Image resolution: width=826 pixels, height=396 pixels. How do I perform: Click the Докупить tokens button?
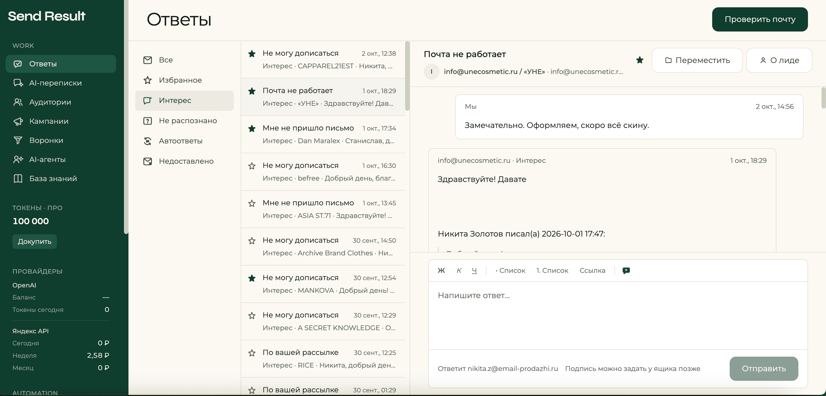coord(35,241)
